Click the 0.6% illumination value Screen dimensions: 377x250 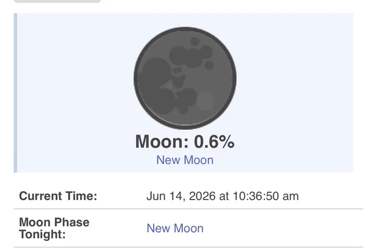214,141
